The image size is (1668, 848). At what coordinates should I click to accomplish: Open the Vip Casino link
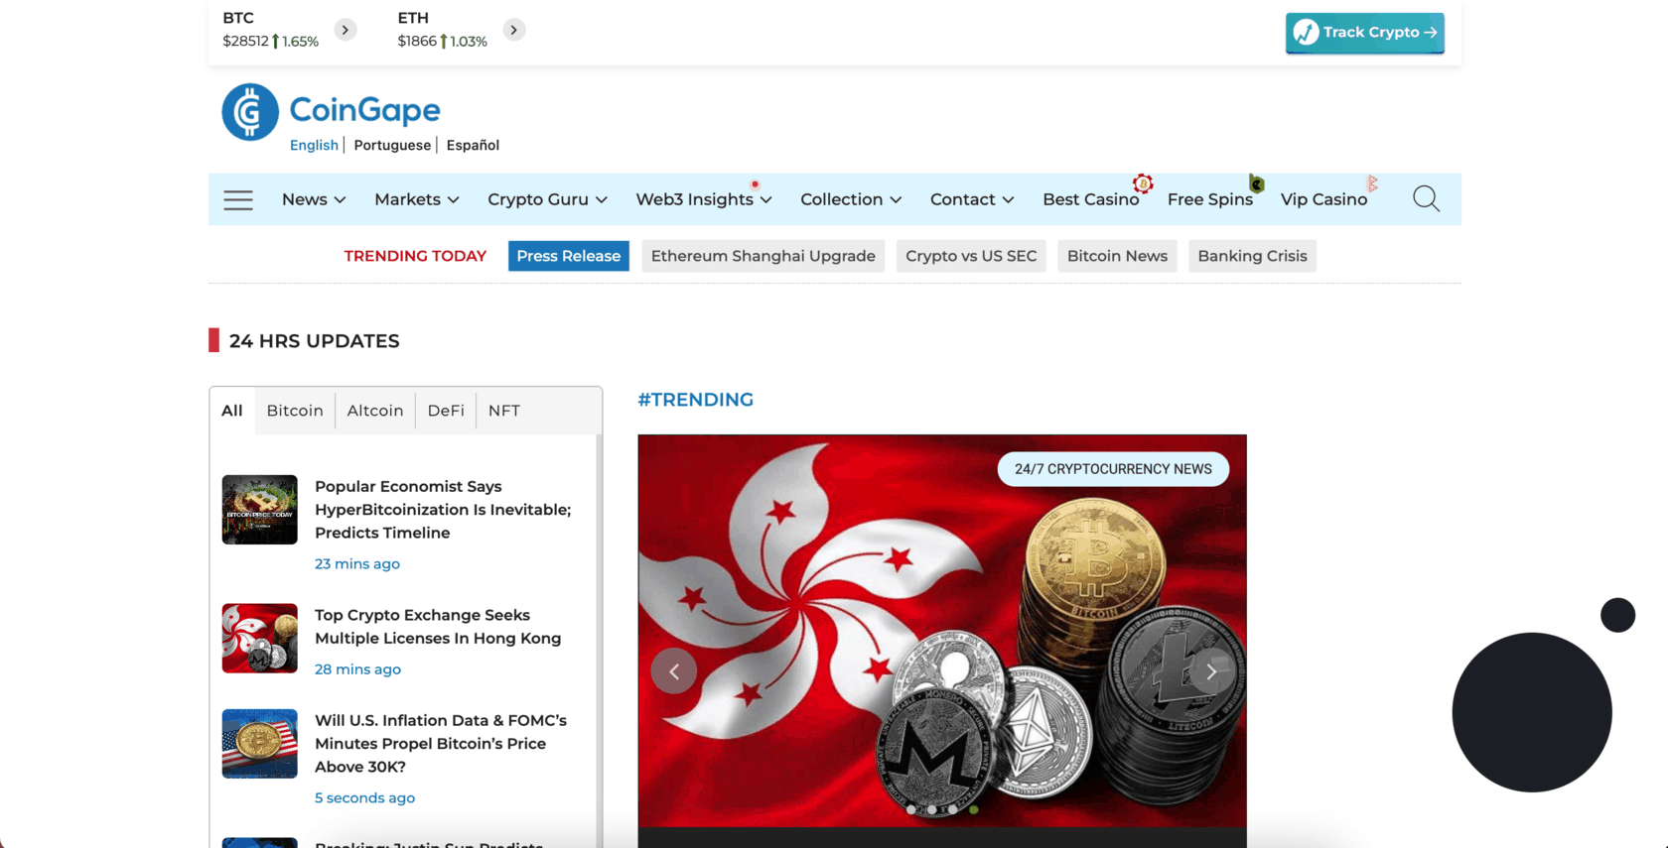pos(1323,199)
